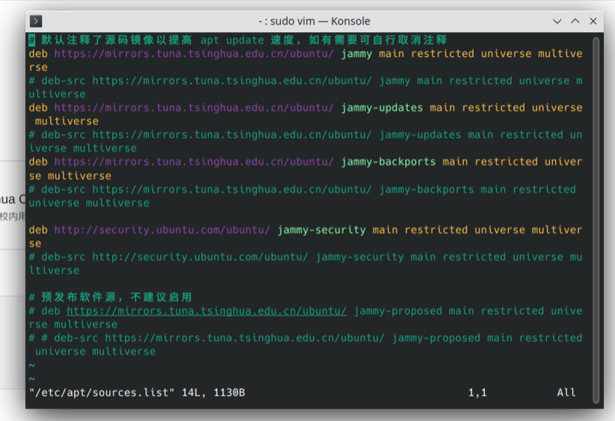This screenshot has height=421, width=615.
Task: Click the 'sudo vim — Konsole' window title
Action: tap(314, 21)
